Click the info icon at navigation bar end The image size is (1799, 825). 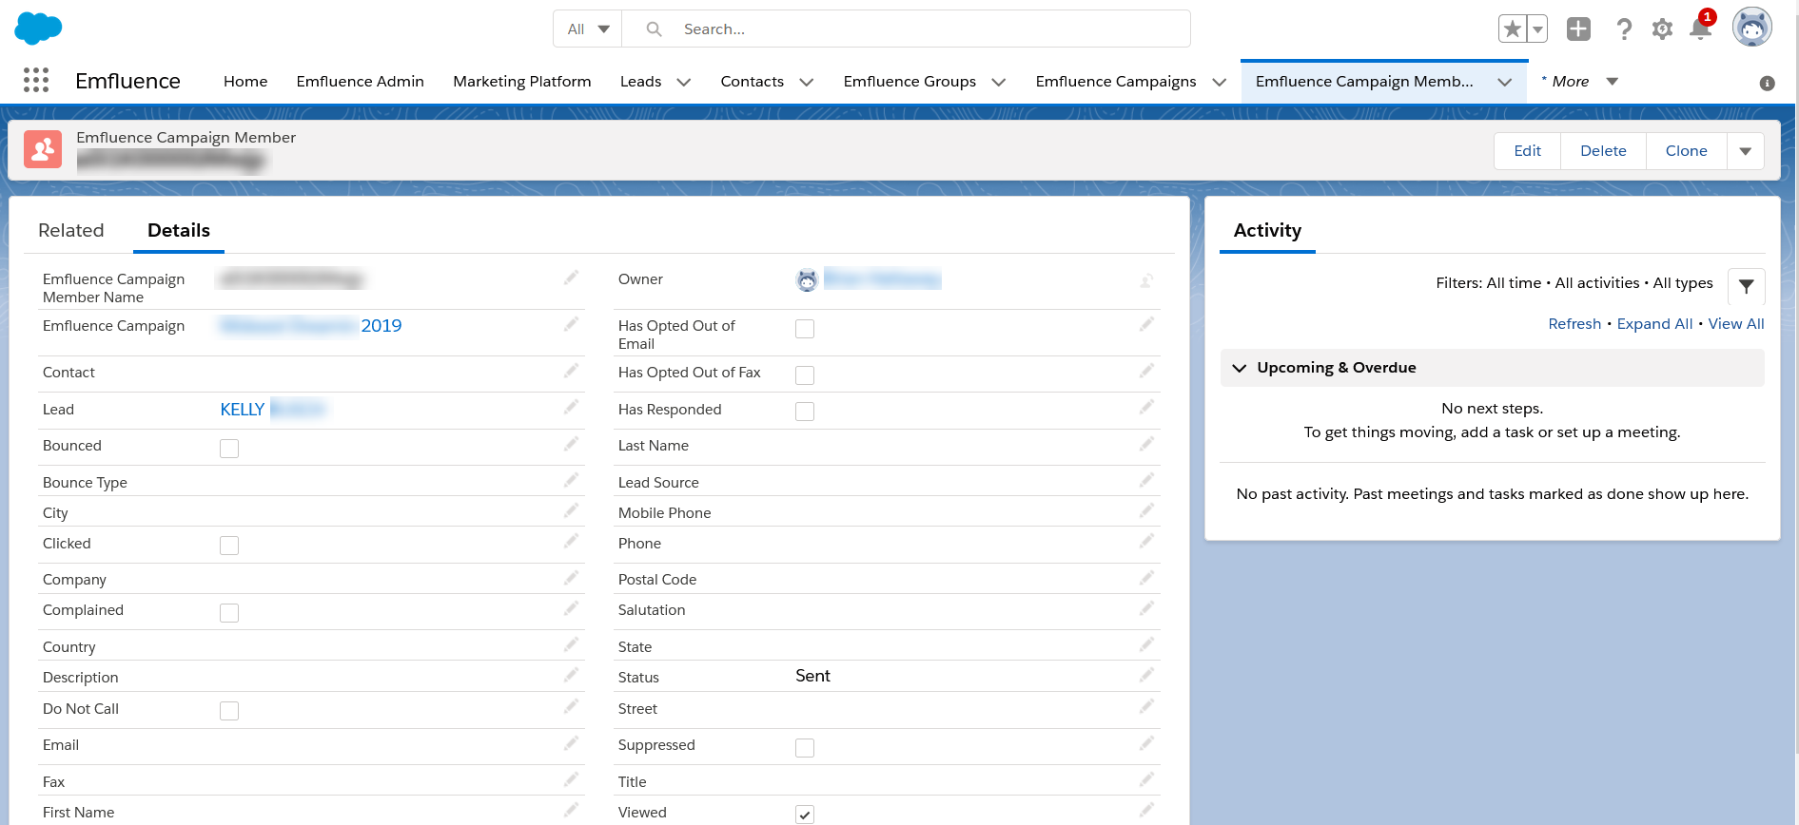point(1768,84)
